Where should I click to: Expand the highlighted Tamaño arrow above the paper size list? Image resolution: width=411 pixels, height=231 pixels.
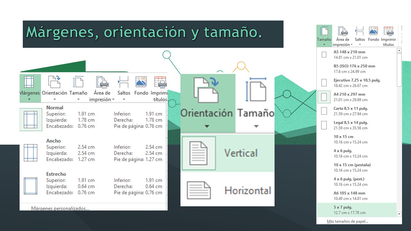[324, 45]
